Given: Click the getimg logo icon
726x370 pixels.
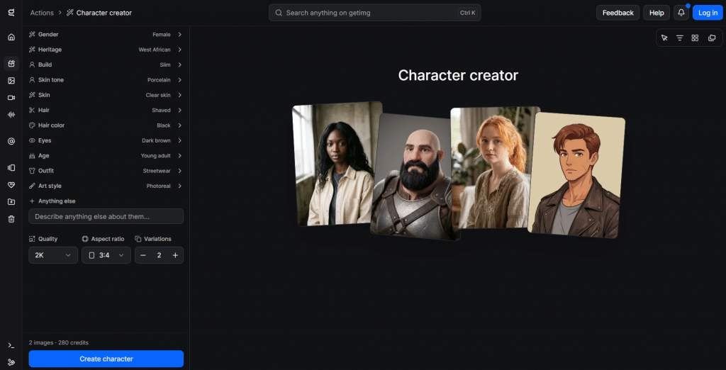Looking at the screenshot, I should coord(11,13).
